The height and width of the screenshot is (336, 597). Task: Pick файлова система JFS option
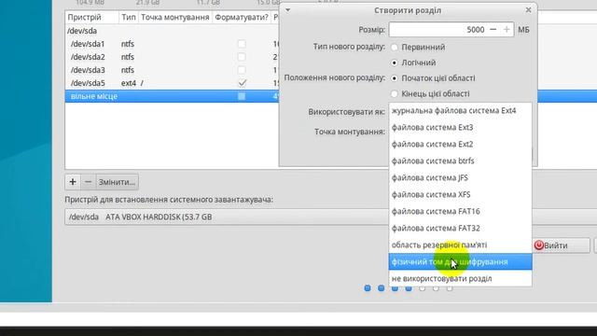pyautogui.click(x=460, y=178)
